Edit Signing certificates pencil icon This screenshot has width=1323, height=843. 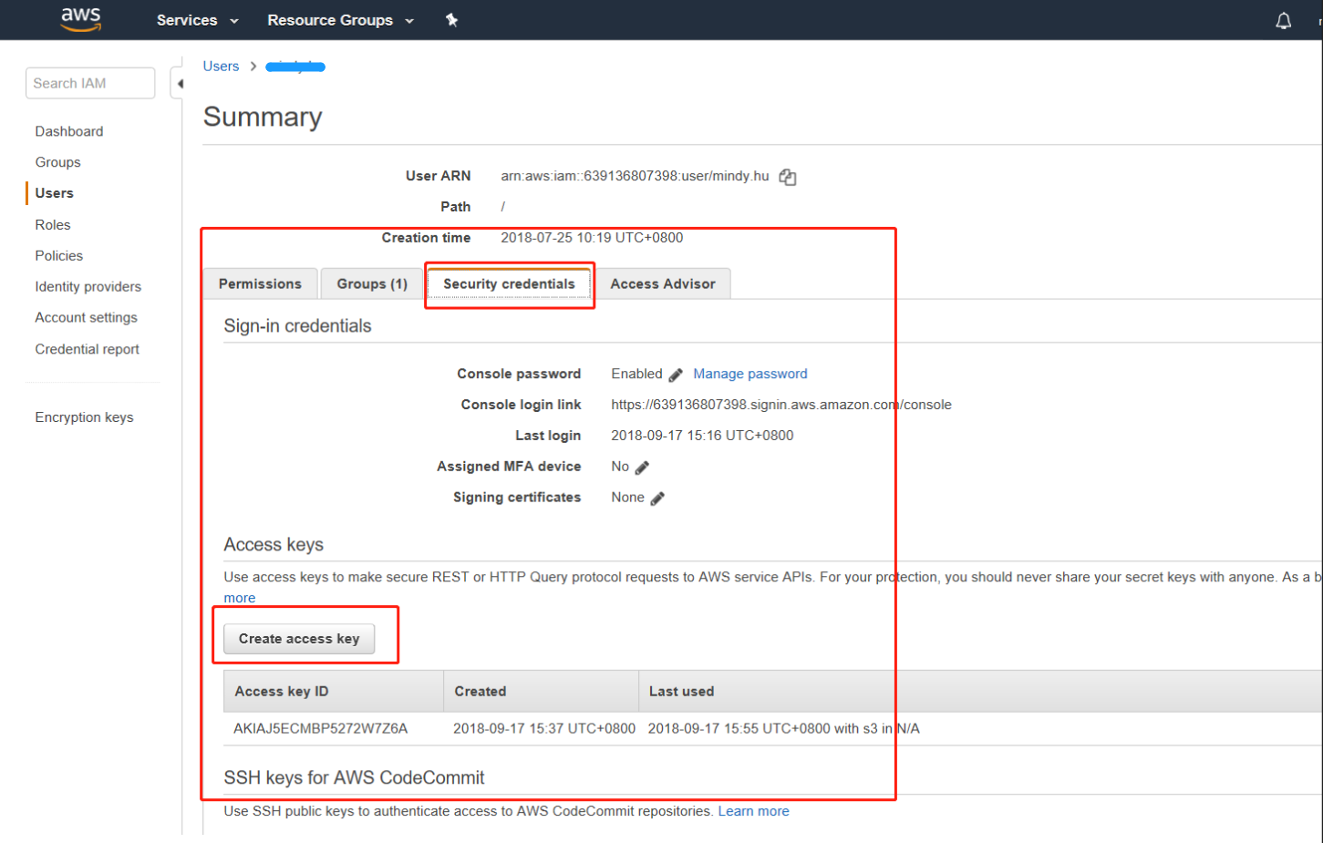coord(658,498)
